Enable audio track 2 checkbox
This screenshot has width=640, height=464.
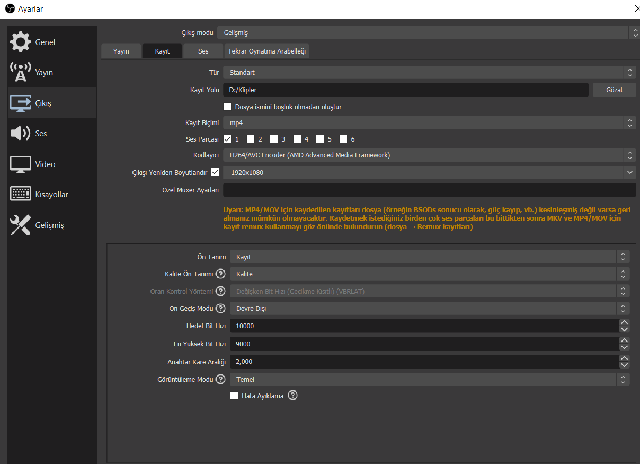point(251,139)
